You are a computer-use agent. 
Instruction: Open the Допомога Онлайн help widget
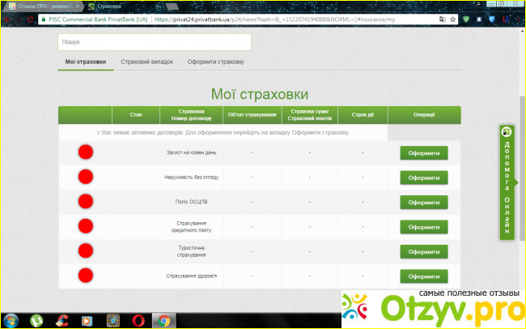(x=507, y=182)
